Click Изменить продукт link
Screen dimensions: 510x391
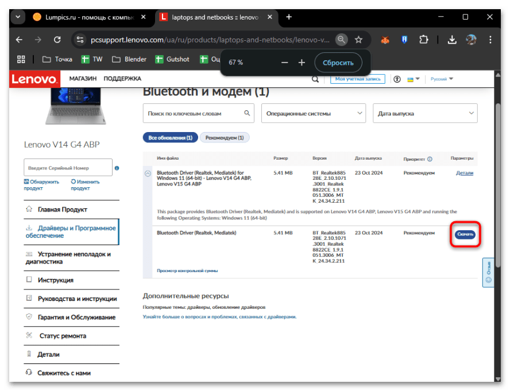[85, 185]
